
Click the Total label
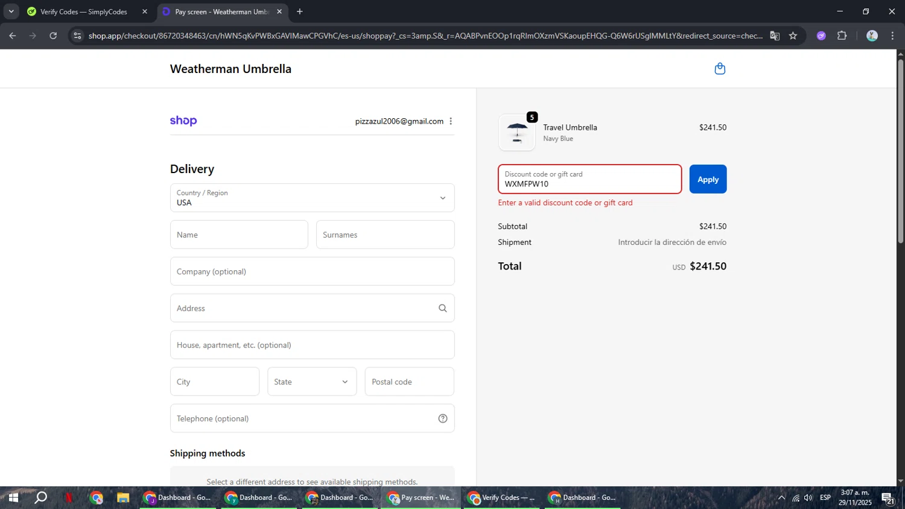(509, 266)
